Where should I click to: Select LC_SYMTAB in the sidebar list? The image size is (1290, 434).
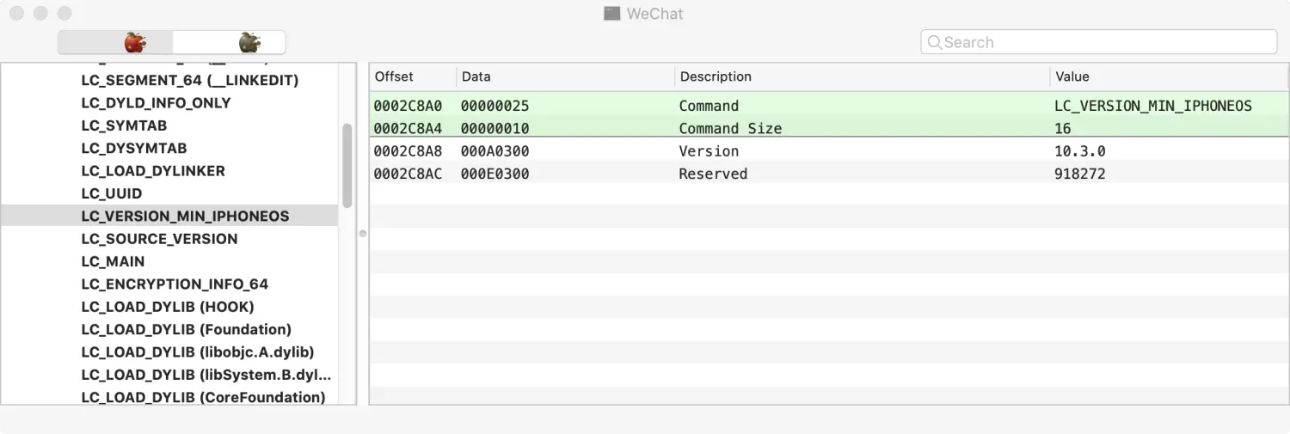pyautogui.click(x=124, y=125)
